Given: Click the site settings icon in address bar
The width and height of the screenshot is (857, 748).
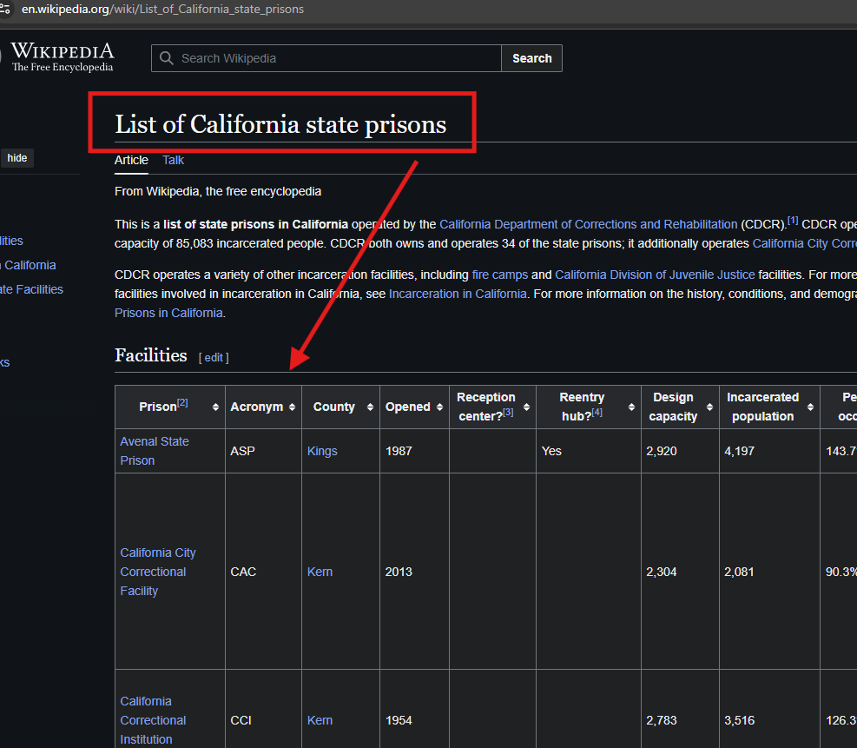Looking at the screenshot, I should [4, 10].
